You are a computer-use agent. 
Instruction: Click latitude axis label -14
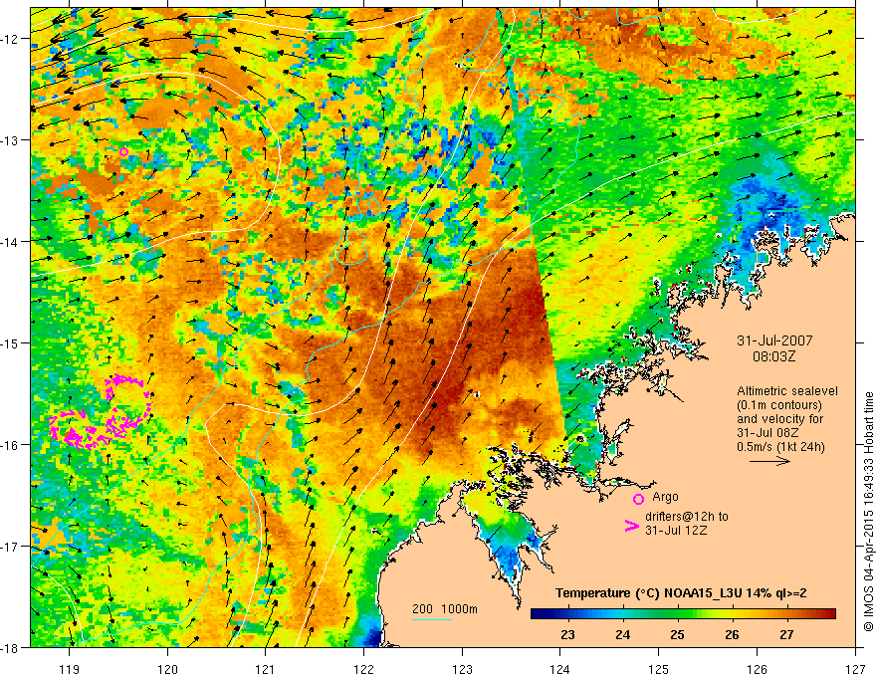11,241
